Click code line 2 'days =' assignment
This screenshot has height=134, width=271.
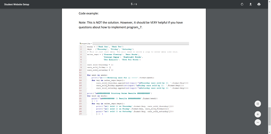point(110,49)
